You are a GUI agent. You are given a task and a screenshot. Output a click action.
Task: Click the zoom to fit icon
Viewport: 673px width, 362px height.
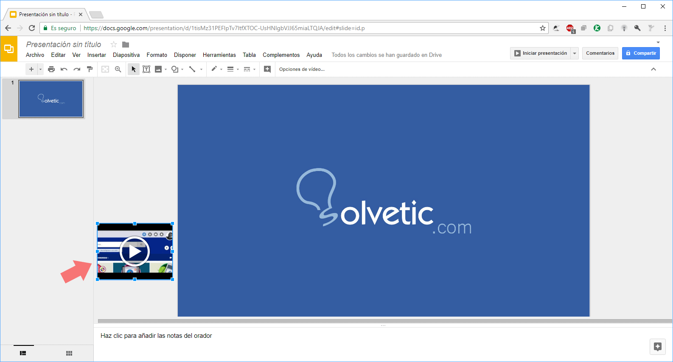pyautogui.click(x=105, y=69)
